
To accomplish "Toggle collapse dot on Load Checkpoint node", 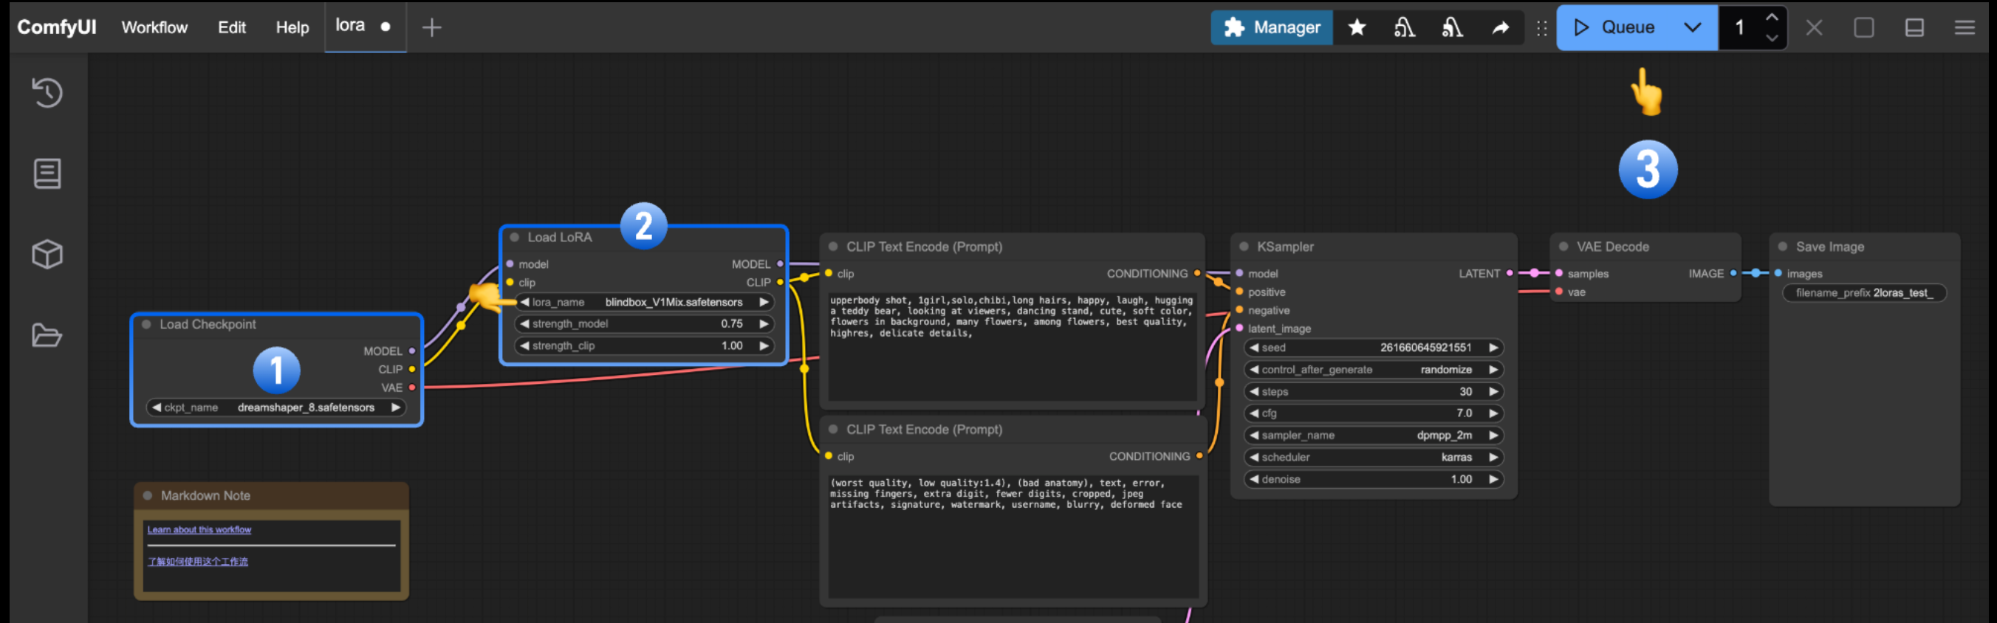I will click(146, 325).
